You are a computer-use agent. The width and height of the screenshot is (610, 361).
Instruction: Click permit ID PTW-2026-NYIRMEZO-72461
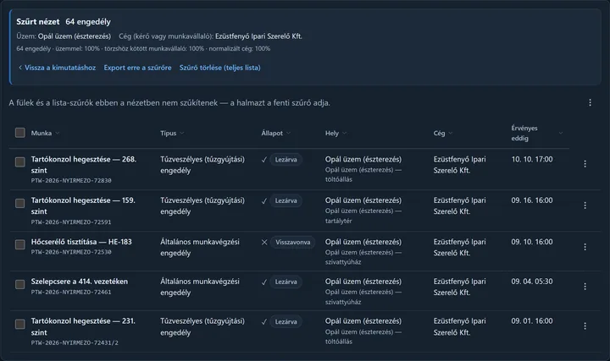click(x=71, y=292)
